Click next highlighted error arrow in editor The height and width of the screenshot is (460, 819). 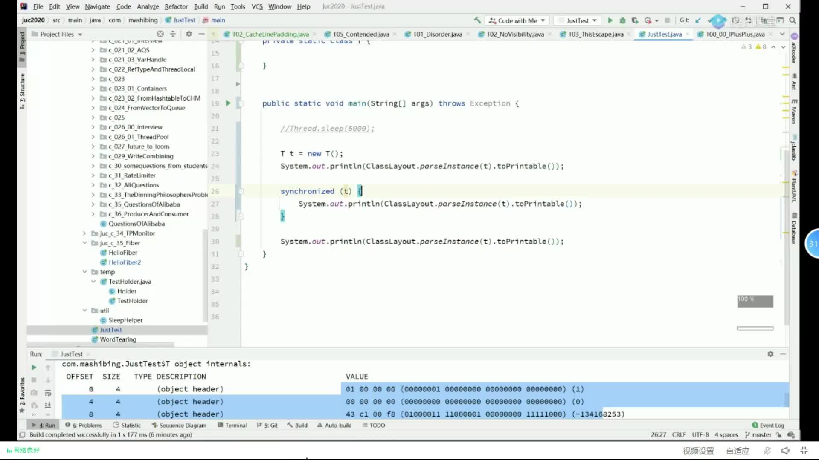point(783,47)
